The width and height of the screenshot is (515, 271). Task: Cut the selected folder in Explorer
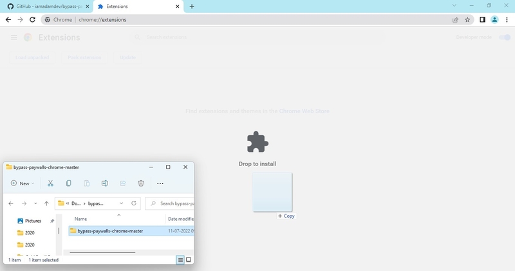(x=50, y=183)
